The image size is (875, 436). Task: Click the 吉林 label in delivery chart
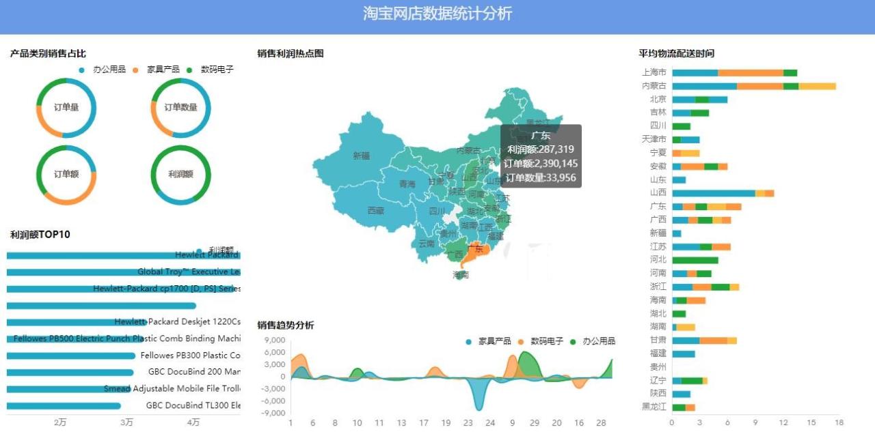click(658, 113)
